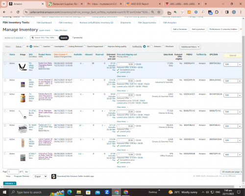Check the Koala Kare row checkbox
This screenshot has height=196, width=245.
pos(5,63)
